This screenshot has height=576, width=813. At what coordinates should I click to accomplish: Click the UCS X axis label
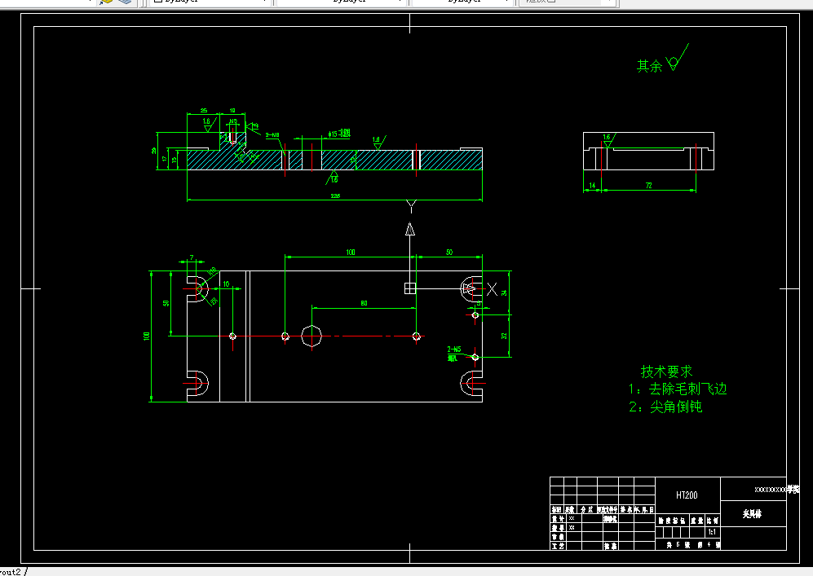[x=492, y=289]
